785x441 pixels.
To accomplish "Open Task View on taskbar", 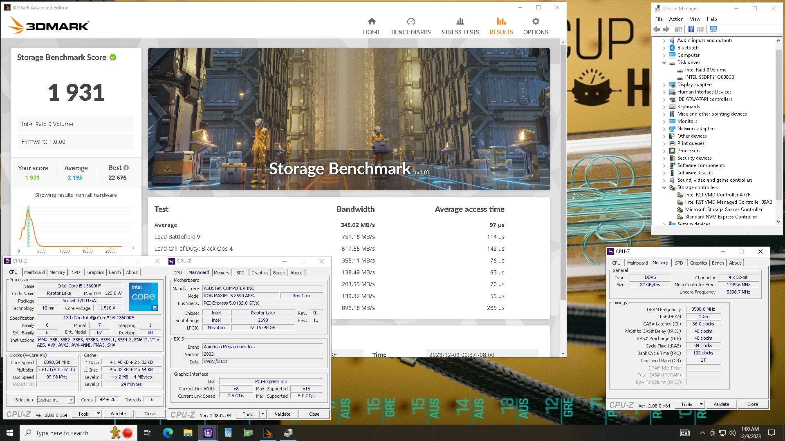I will pyautogui.click(x=147, y=433).
